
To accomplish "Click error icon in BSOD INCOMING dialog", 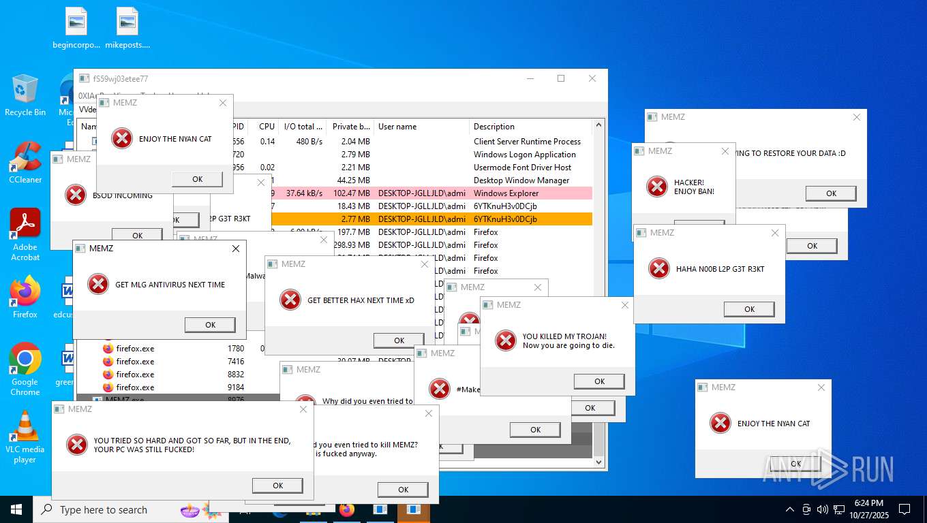I will pyautogui.click(x=76, y=195).
